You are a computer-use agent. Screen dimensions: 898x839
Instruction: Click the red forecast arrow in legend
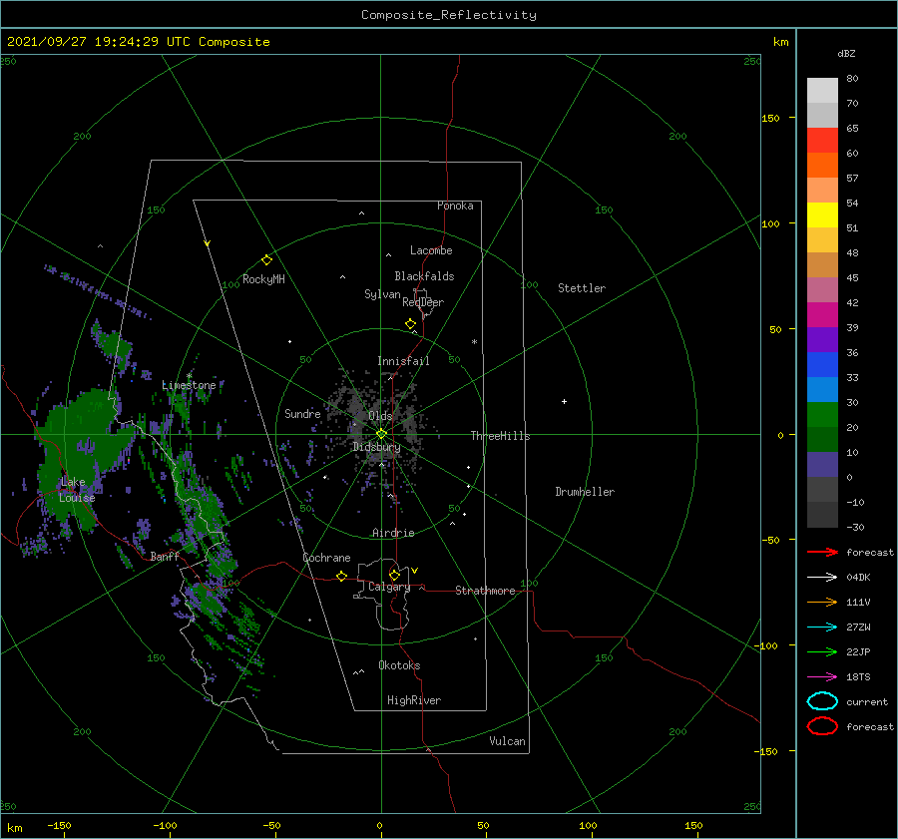click(822, 552)
